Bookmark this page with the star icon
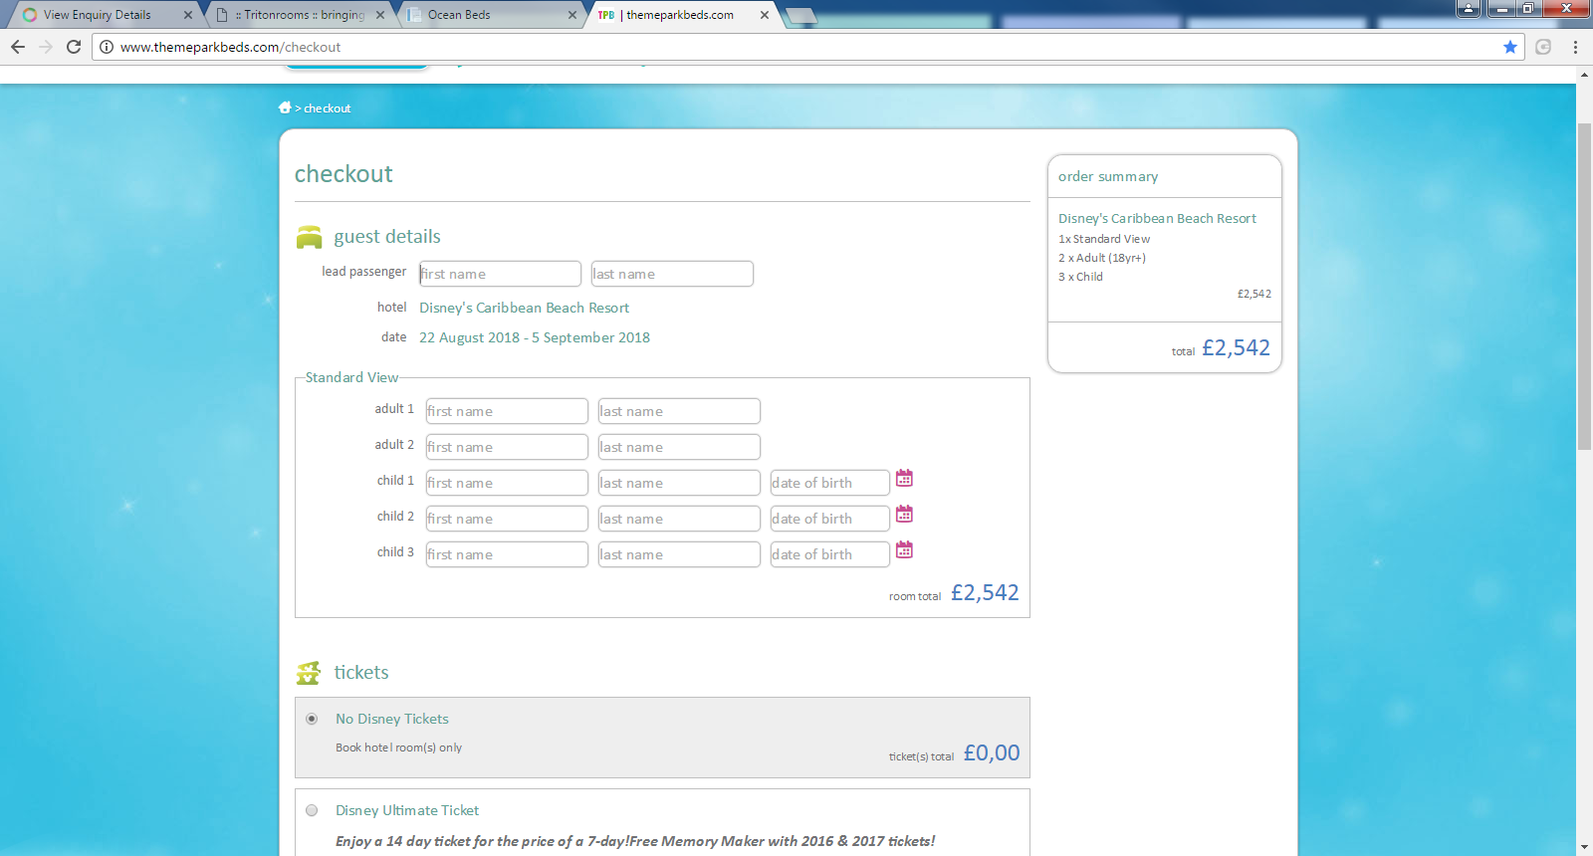 click(1510, 47)
